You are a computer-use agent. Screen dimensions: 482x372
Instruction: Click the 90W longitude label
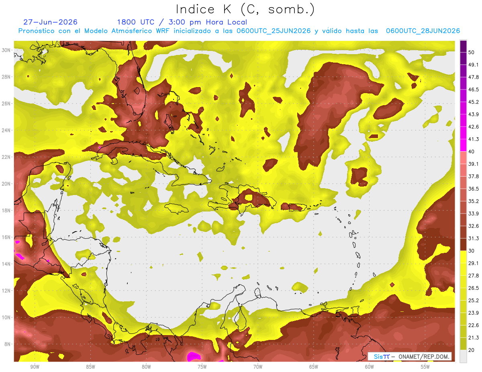tap(35, 367)
